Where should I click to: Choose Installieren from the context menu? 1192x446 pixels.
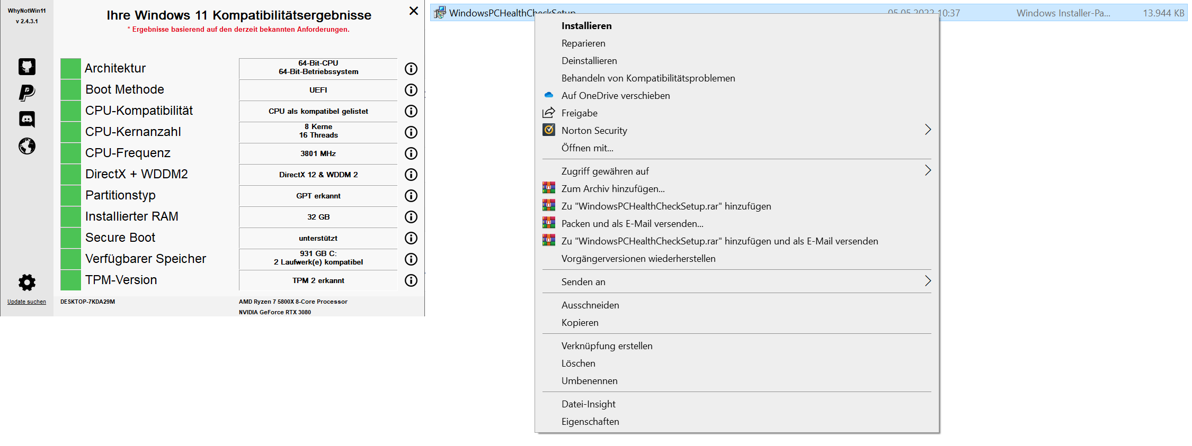point(586,26)
